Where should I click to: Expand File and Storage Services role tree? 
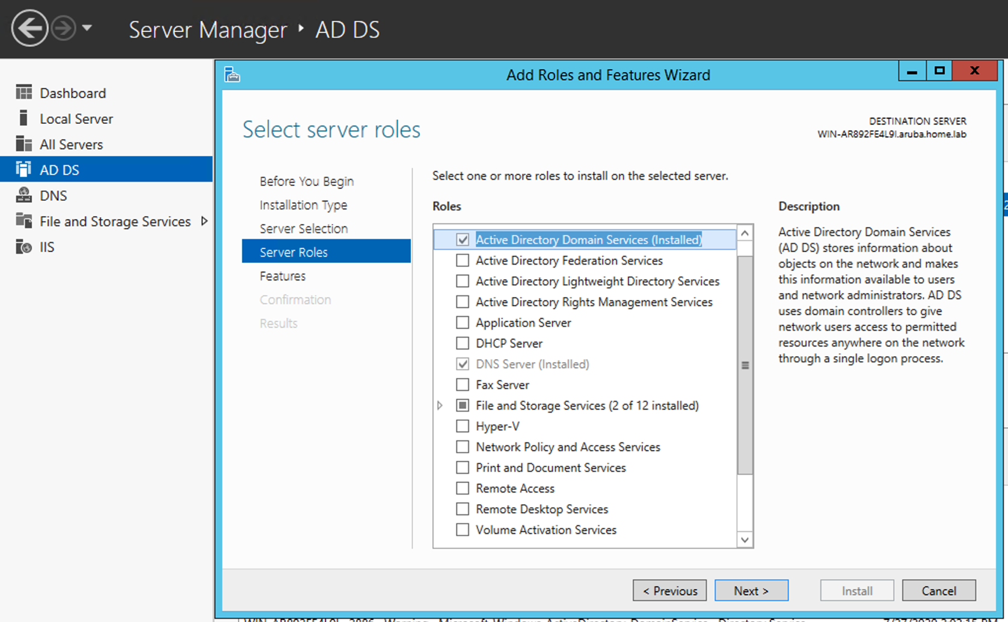click(x=440, y=405)
